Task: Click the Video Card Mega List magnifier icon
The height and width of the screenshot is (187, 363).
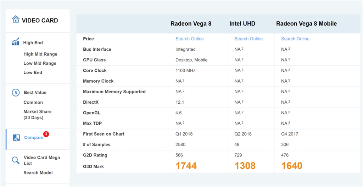Action: click(16, 160)
